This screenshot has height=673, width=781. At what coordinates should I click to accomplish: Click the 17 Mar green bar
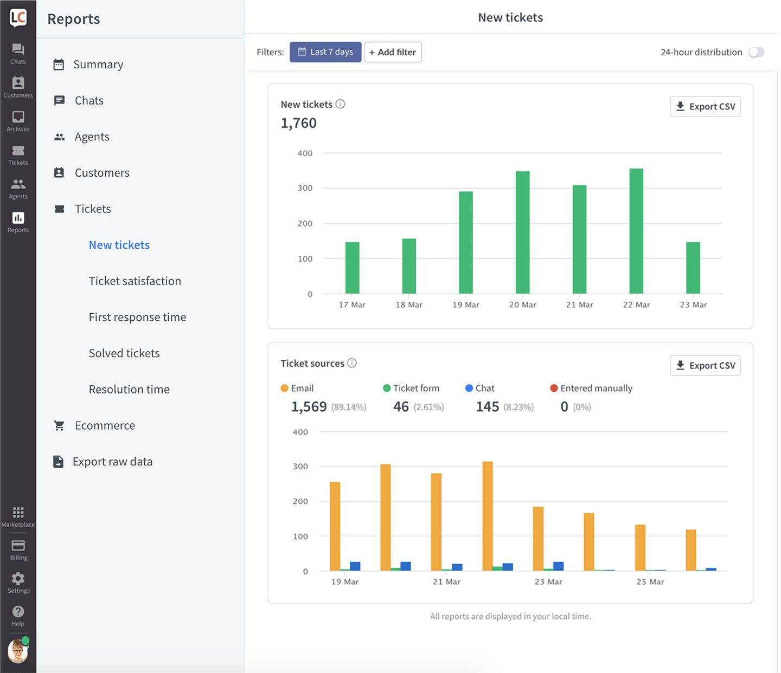353,268
